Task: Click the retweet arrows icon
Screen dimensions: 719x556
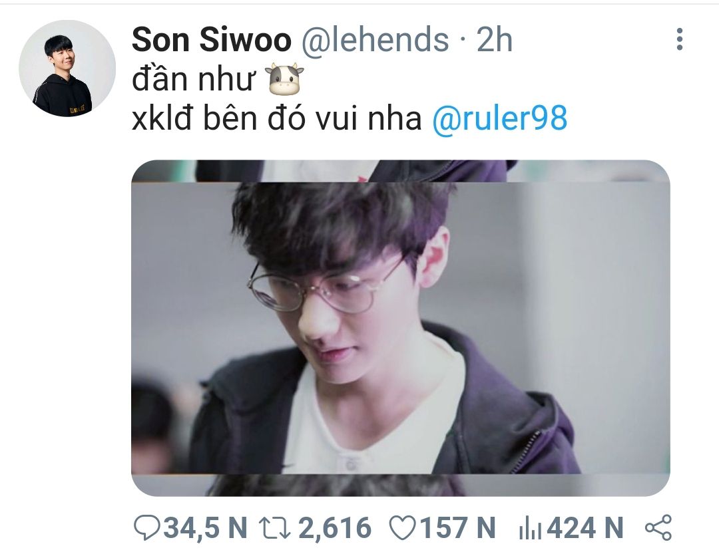Action: [x=275, y=527]
